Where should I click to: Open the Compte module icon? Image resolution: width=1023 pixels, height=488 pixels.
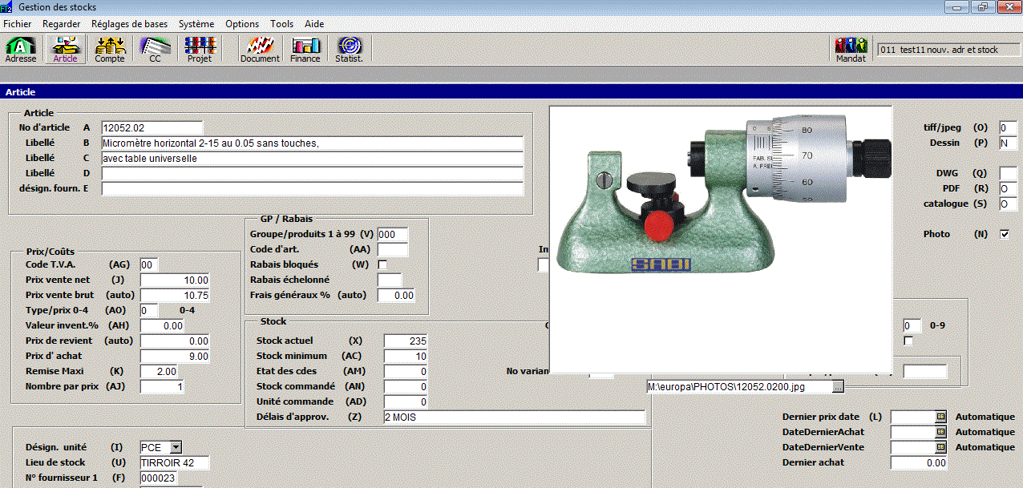[x=110, y=50]
